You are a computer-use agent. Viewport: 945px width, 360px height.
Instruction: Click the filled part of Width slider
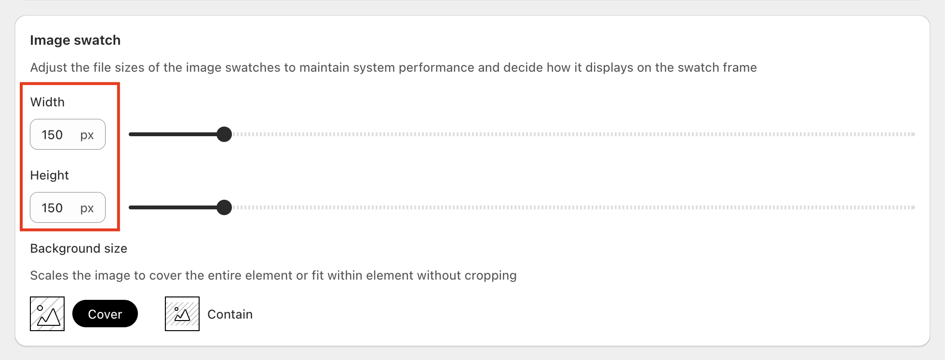click(173, 134)
